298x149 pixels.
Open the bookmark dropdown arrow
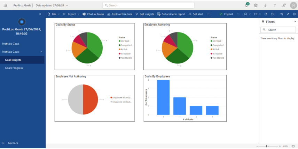point(250,14)
